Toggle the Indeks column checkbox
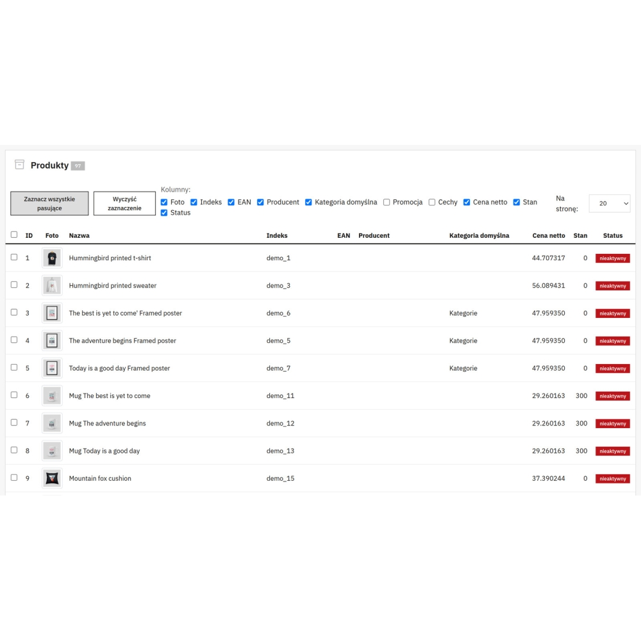The height and width of the screenshot is (641, 641). tap(194, 203)
